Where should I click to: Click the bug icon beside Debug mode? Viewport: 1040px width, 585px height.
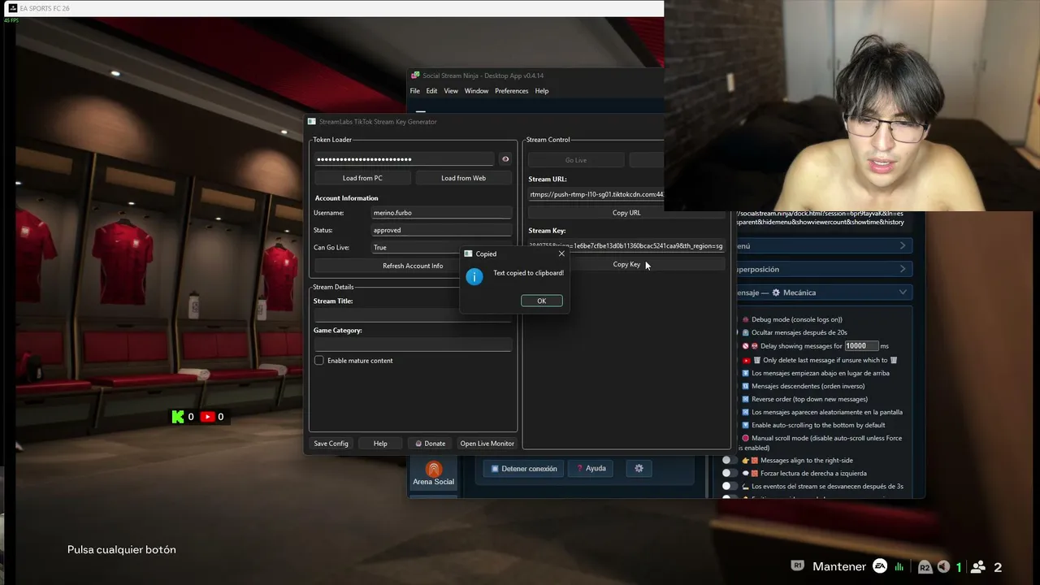point(746,319)
